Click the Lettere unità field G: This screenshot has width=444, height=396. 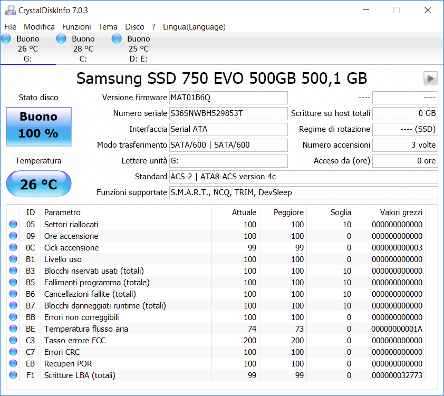point(228,161)
